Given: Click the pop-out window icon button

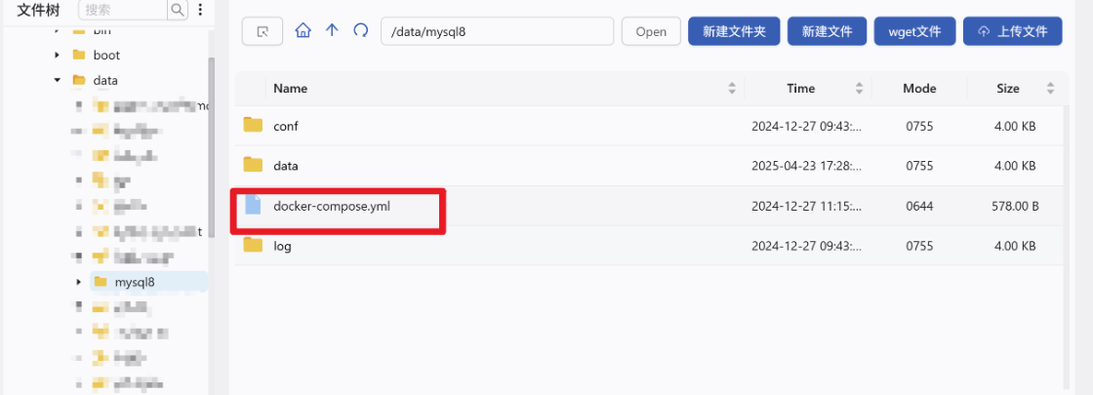Looking at the screenshot, I should point(263,31).
